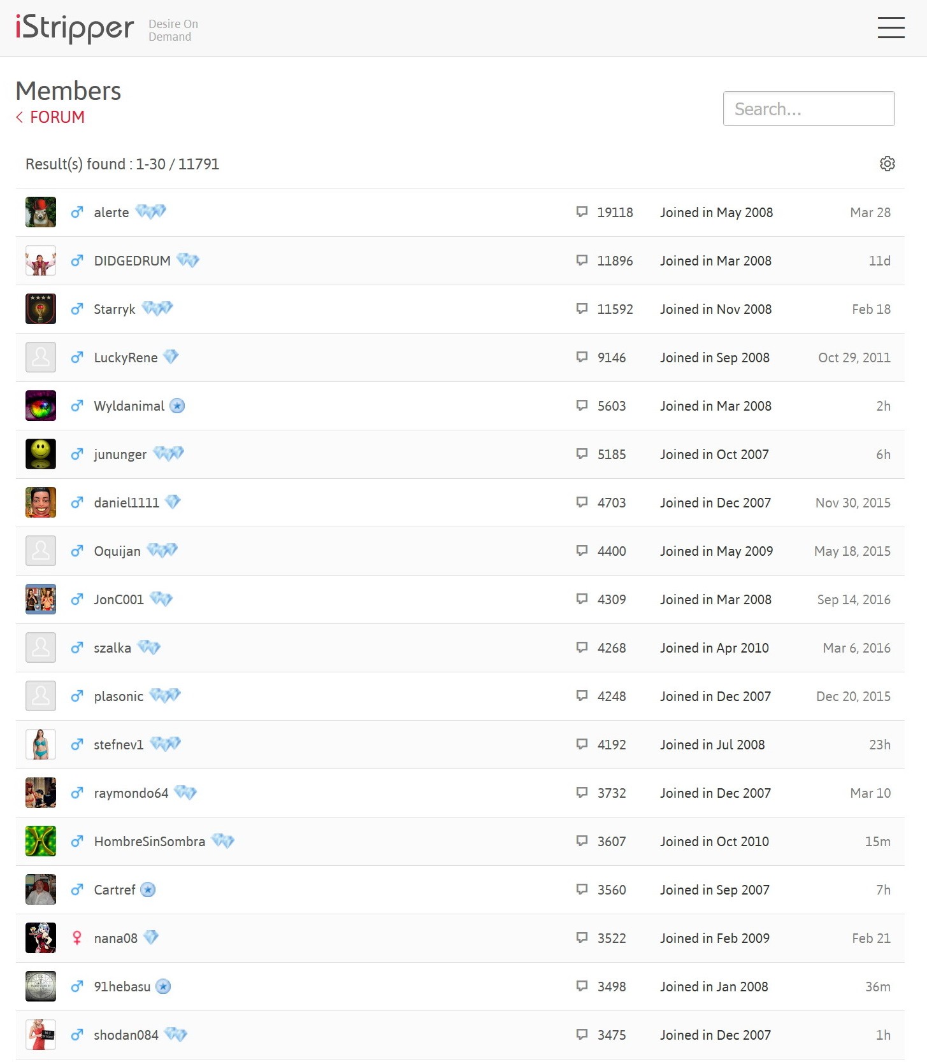The image size is (927, 1062).
Task: Click the comment icon next to 19118
Action: pyautogui.click(x=582, y=211)
